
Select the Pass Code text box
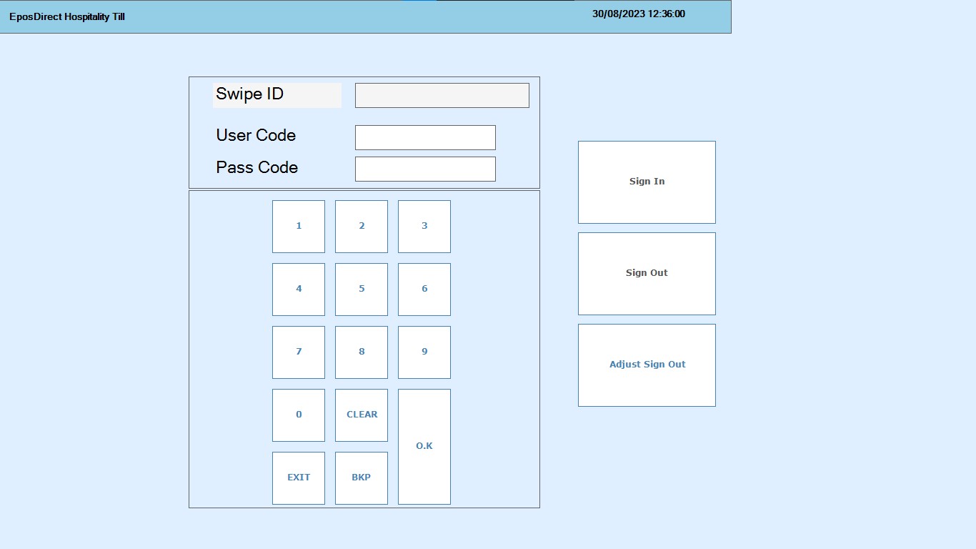point(424,169)
